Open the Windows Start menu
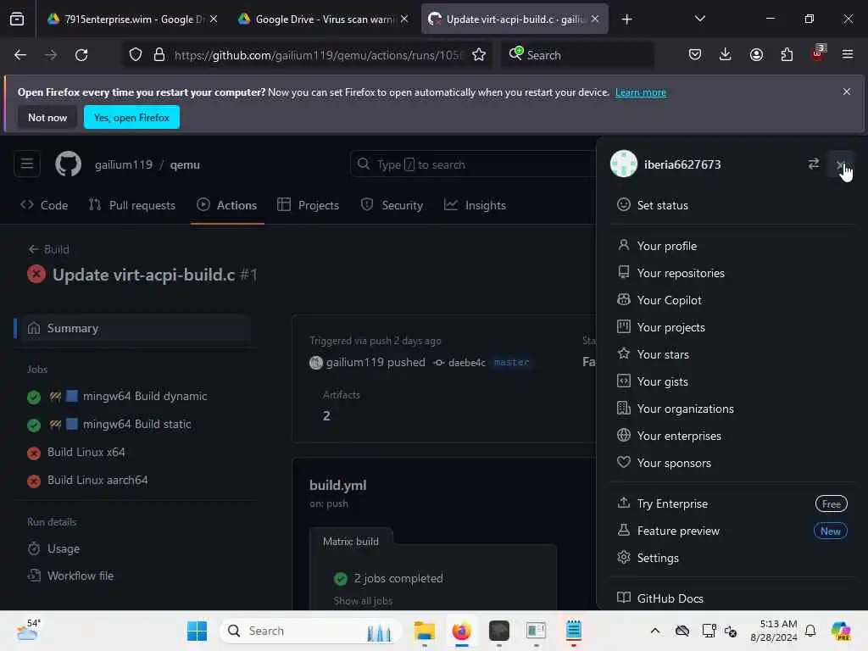This screenshot has height=651, width=868. 197,631
